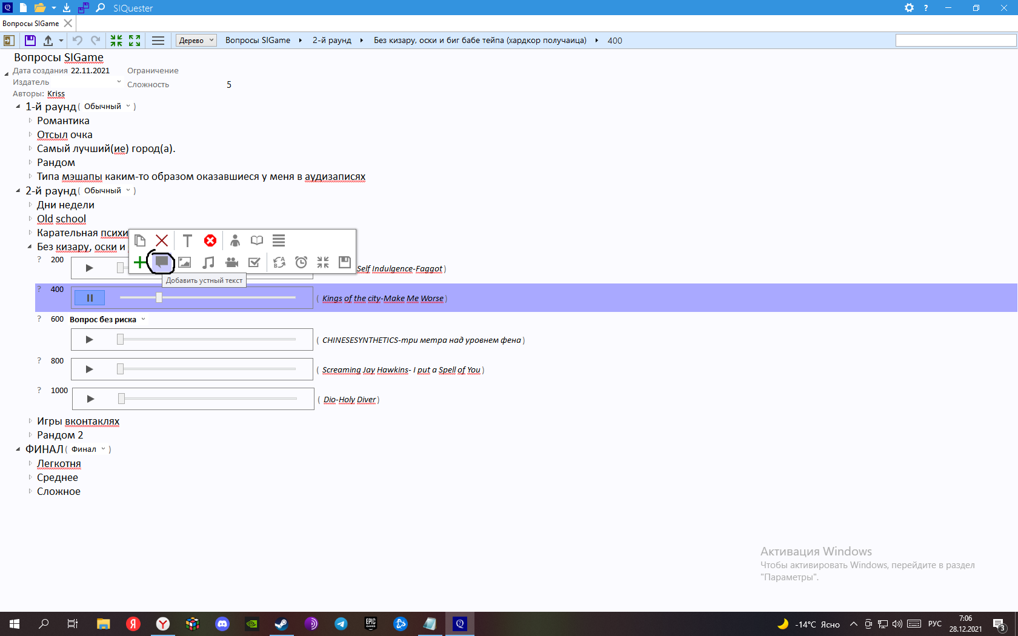Open search with magnifier icon in title bar
Viewport: 1018px width, 636px height.
101,8
